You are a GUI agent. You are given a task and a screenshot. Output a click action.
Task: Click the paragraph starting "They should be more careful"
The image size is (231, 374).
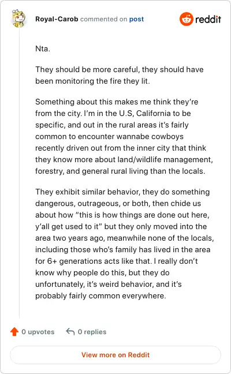pyautogui.click(x=120, y=75)
